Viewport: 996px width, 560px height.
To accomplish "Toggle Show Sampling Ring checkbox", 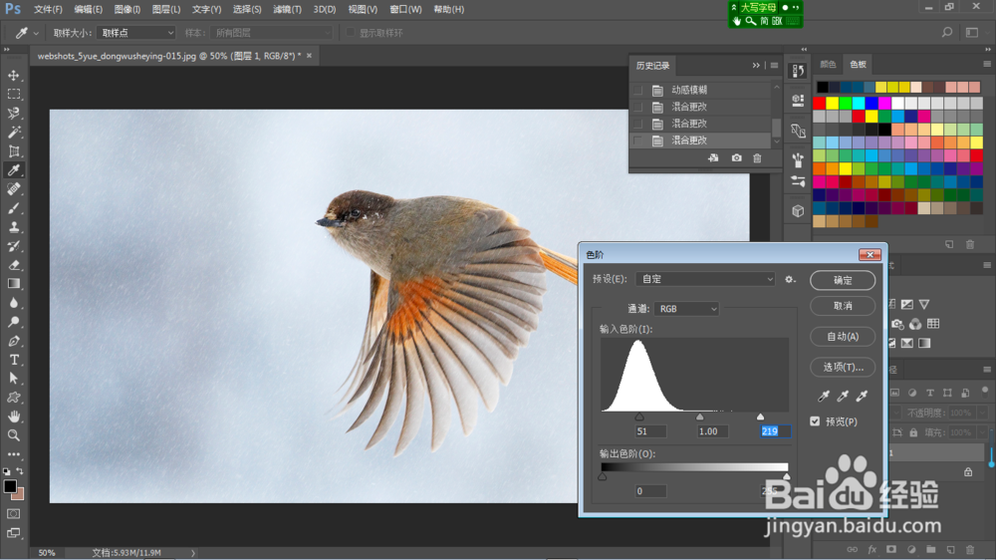I will pyautogui.click(x=350, y=33).
